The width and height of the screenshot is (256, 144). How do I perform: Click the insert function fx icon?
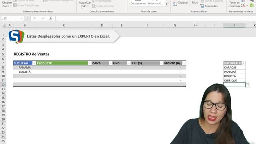(x=51, y=18)
